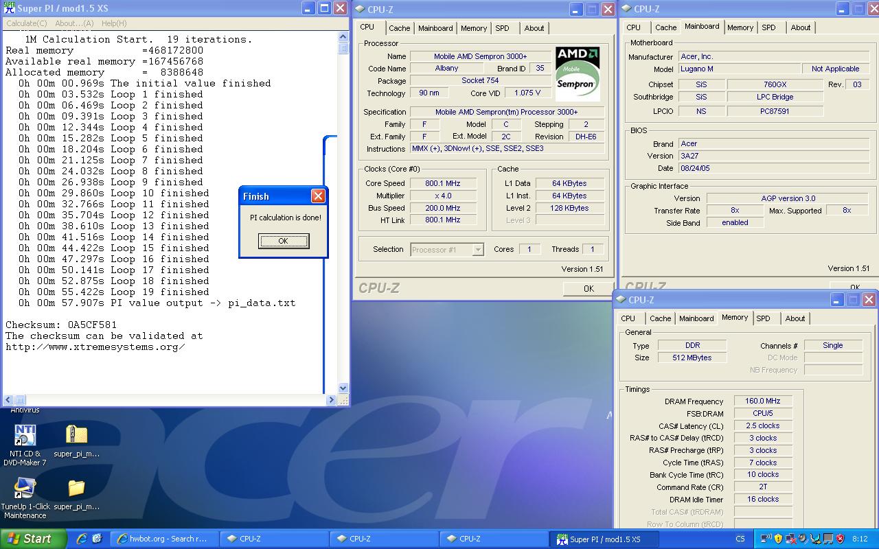
Task: Click the title bar icon of the CPU-Z window showing the Memory tab
Action: pos(621,300)
